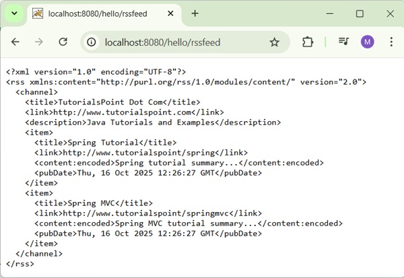
Task: Maximize the browser window
Action: [x=360, y=13]
